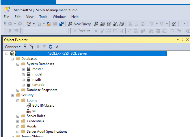The height and width of the screenshot is (137, 190).
Task: Click the XMLA query icon
Action: pos(115,24)
